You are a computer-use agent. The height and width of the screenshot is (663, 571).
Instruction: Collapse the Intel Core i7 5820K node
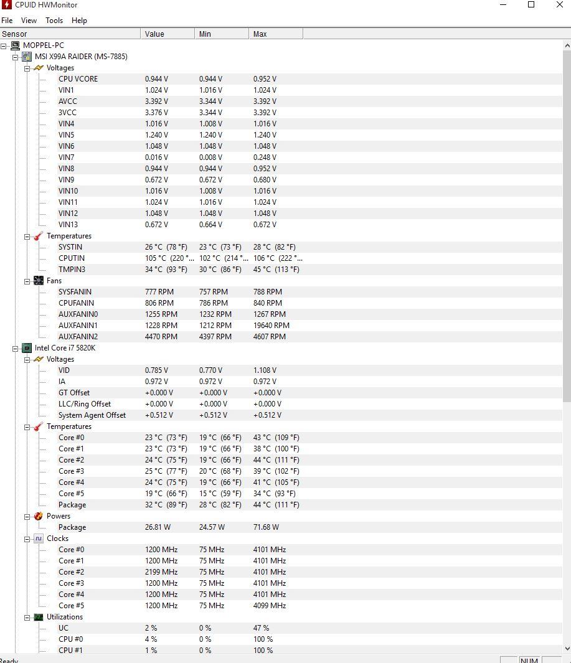tap(15, 349)
